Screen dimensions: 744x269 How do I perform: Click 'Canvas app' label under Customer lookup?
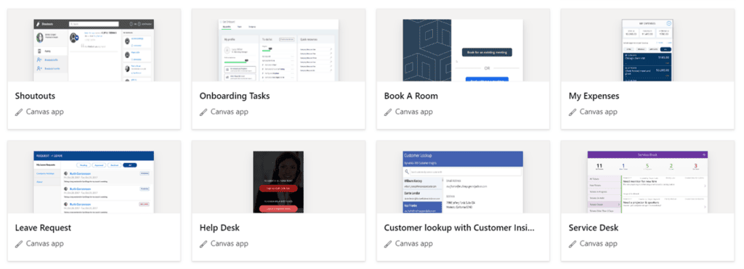(x=413, y=244)
